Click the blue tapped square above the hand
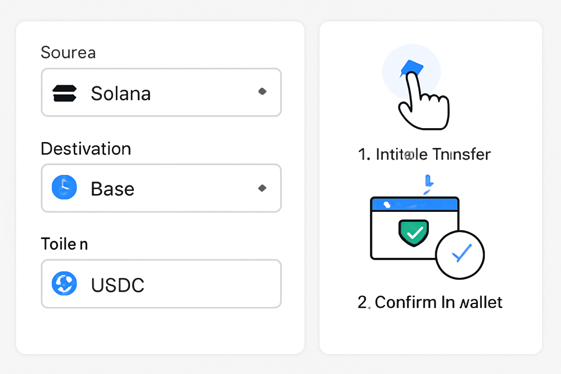 [x=412, y=68]
